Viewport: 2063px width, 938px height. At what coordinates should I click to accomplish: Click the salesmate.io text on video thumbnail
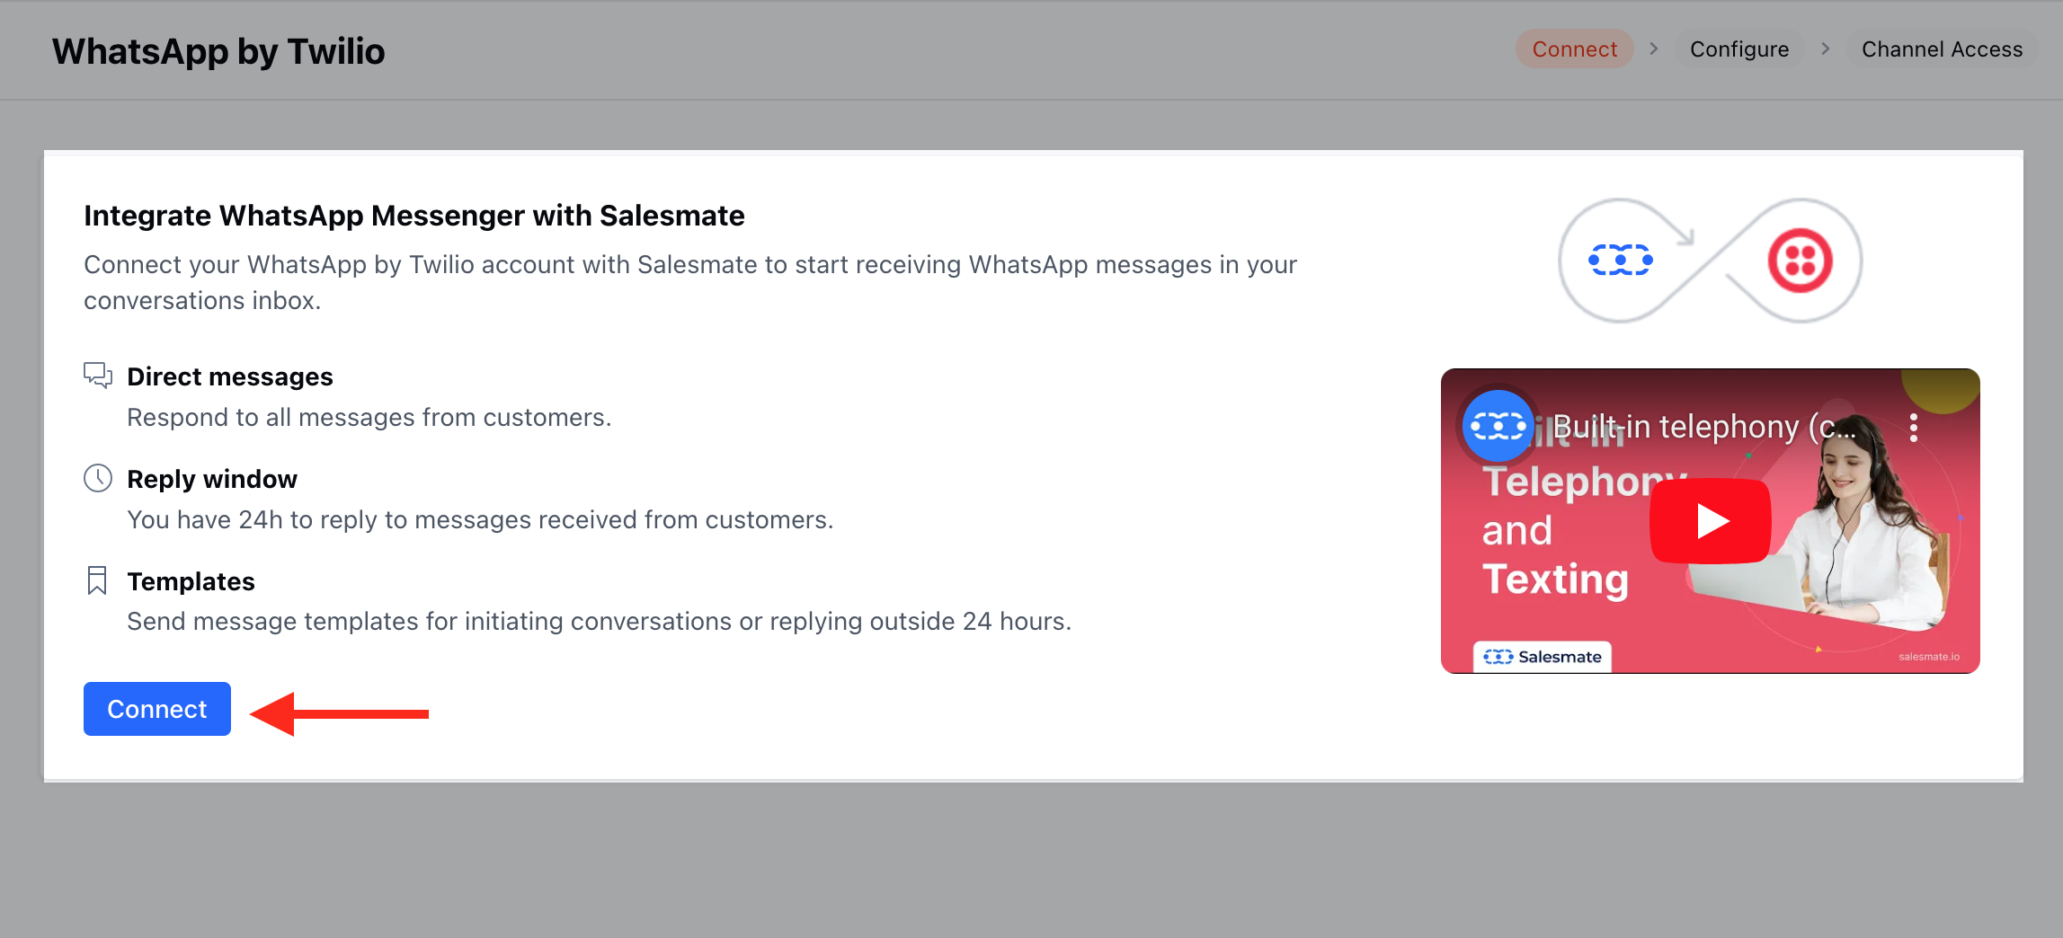[1929, 657]
